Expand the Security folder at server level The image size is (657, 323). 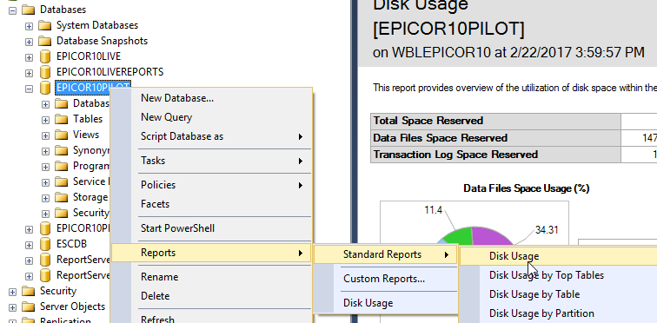tap(12, 292)
